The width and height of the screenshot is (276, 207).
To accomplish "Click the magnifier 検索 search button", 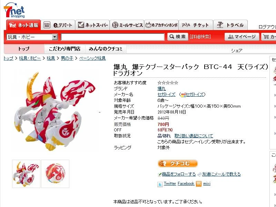I will pyautogui.click(x=178, y=37).
